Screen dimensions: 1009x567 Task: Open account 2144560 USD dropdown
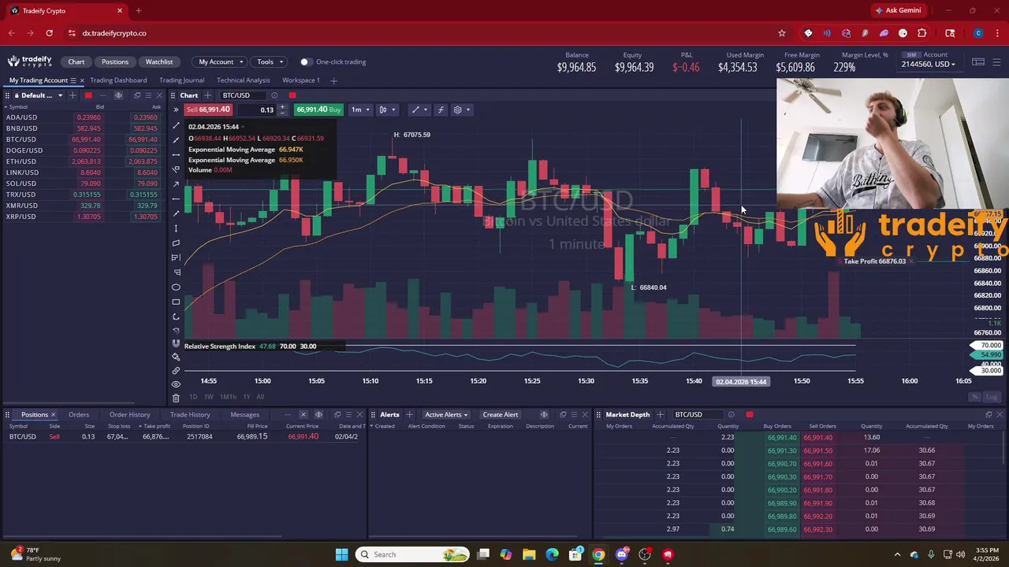click(x=929, y=65)
